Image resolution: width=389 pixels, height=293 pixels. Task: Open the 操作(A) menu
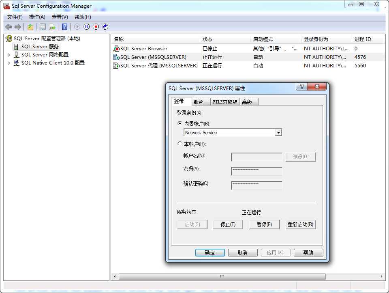[x=37, y=17]
